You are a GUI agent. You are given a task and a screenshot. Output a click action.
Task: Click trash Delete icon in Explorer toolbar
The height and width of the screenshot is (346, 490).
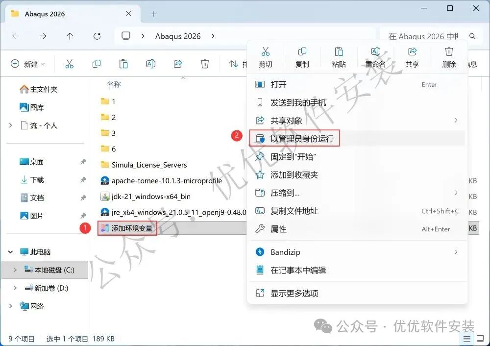pos(205,64)
